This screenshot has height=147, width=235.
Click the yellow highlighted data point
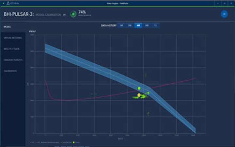coord(139,95)
